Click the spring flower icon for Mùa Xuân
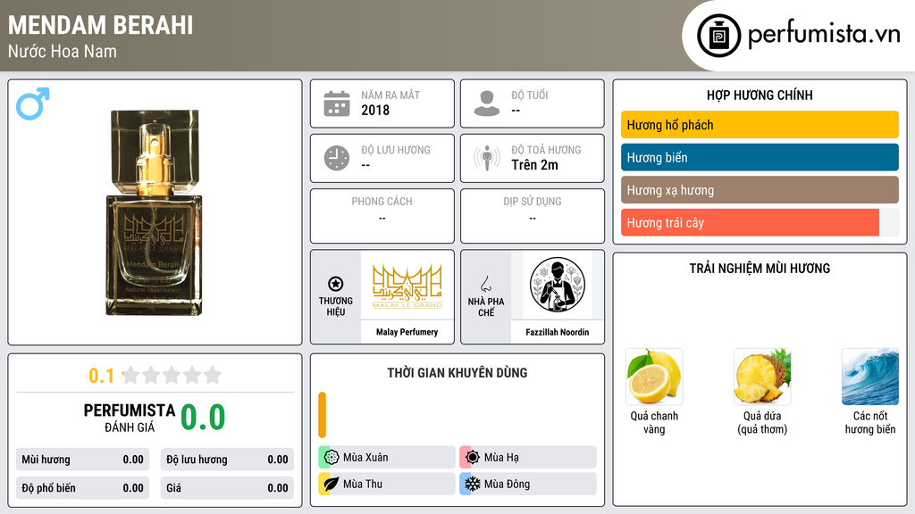This screenshot has width=915, height=514. [x=332, y=458]
